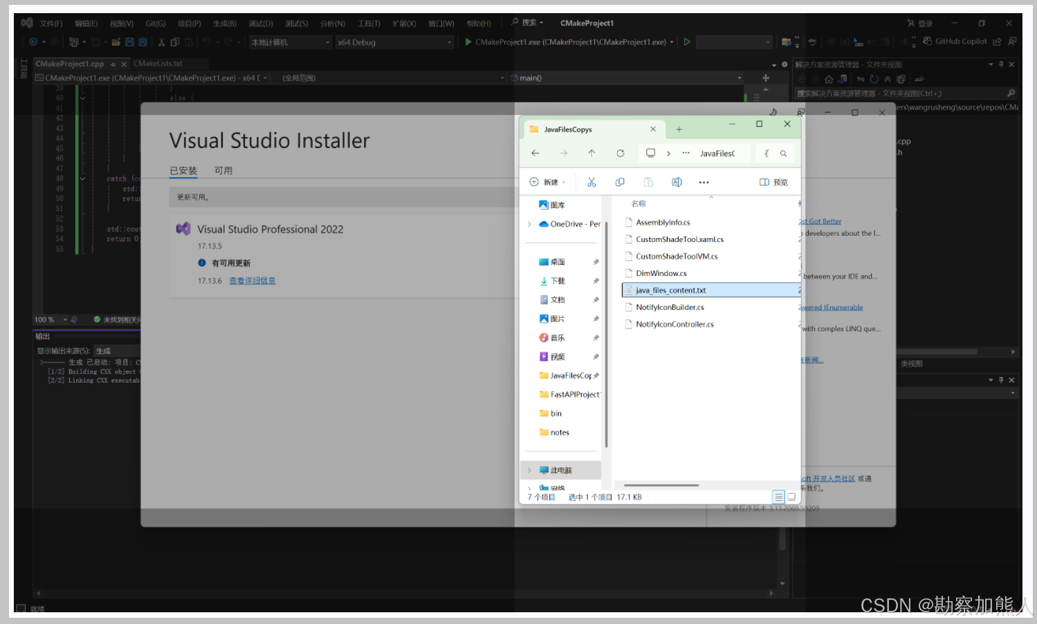
Task: Go back in File Explorer navigation
Action: [535, 153]
